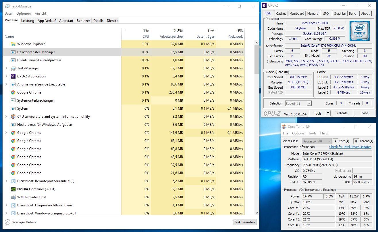378x232 pixels.
Task: Click the Task-Manager title bar icon
Action: point(7,6)
